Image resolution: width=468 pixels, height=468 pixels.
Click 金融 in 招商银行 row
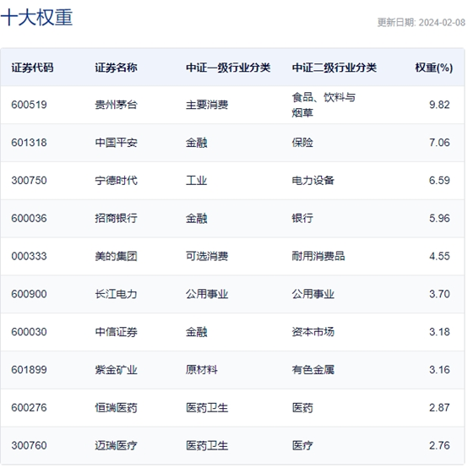[196, 219]
